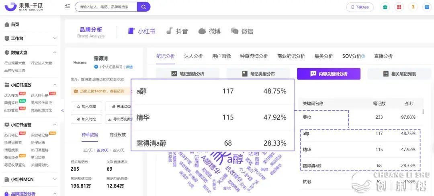
Task: Expand the 工作台 sidebar section
Action: click(55, 38)
